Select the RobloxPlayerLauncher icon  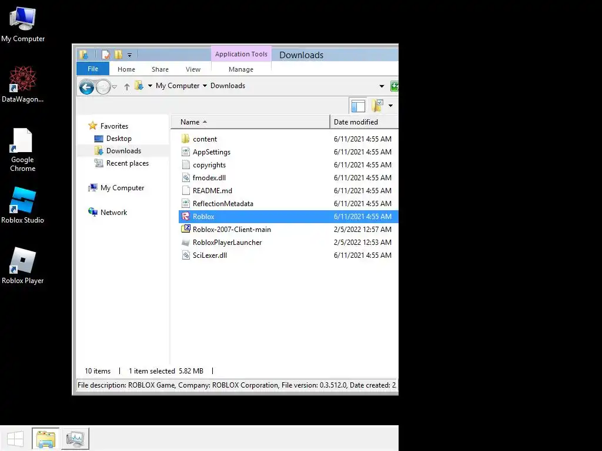[x=186, y=243]
